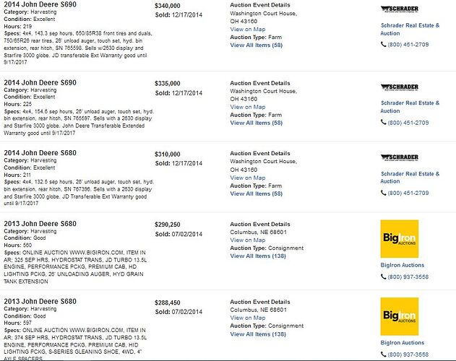
Task: Call (800) 937-3558 in the $288,450 listing
Action: point(408,355)
